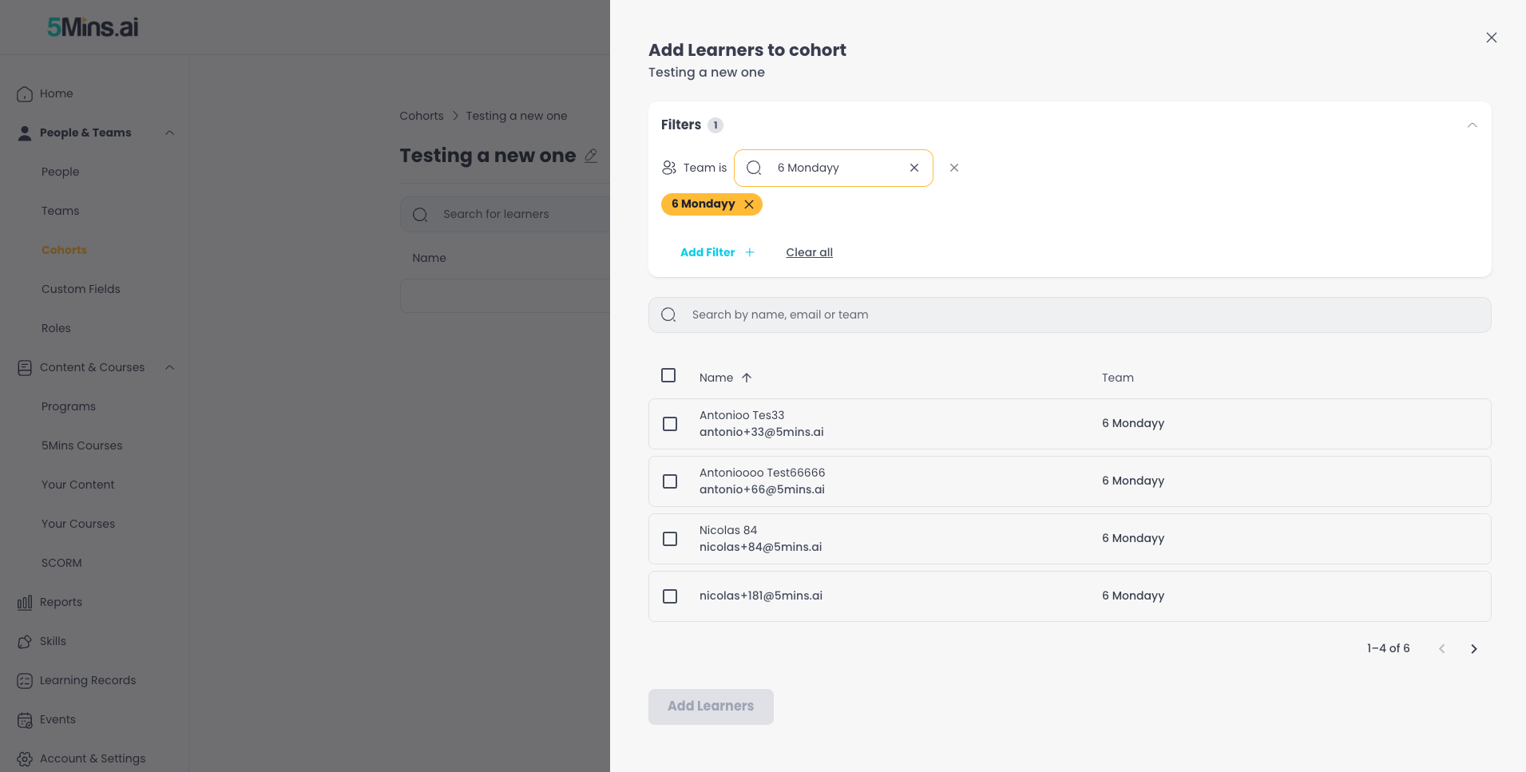Screen dimensions: 1526x772
Task: Click antonio+66@5mins.ai email text
Action: tap(762, 489)
